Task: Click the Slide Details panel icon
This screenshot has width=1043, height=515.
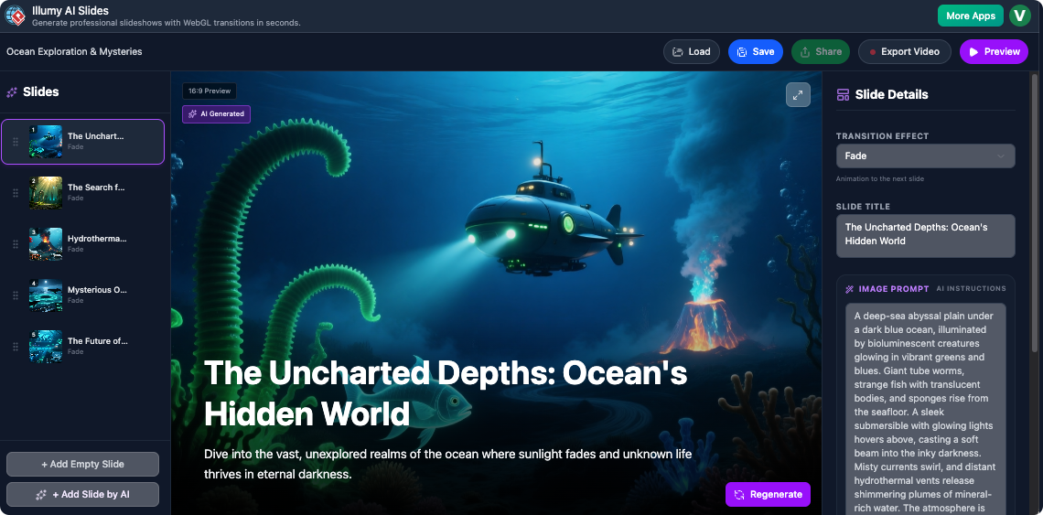Action: [843, 94]
